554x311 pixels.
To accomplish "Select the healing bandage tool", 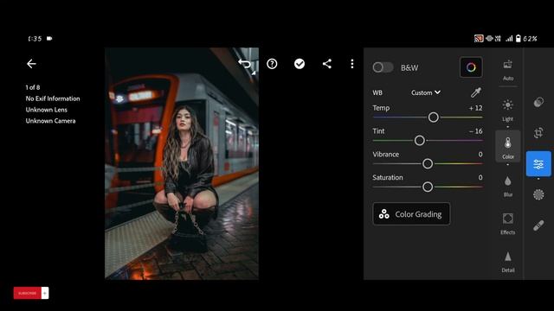I will (x=538, y=225).
